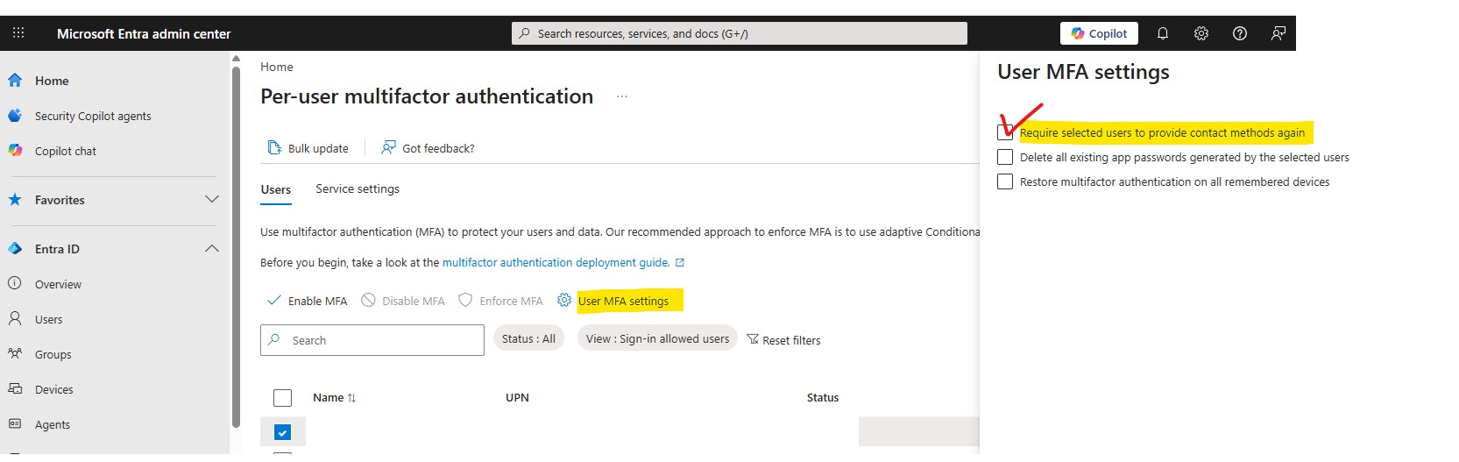
Task: Sort by the Name column
Action: point(334,397)
